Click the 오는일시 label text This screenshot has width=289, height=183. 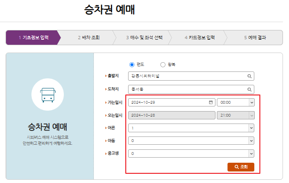[x=115, y=115]
